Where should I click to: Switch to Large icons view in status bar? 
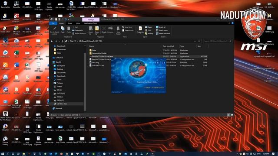[232, 115]
